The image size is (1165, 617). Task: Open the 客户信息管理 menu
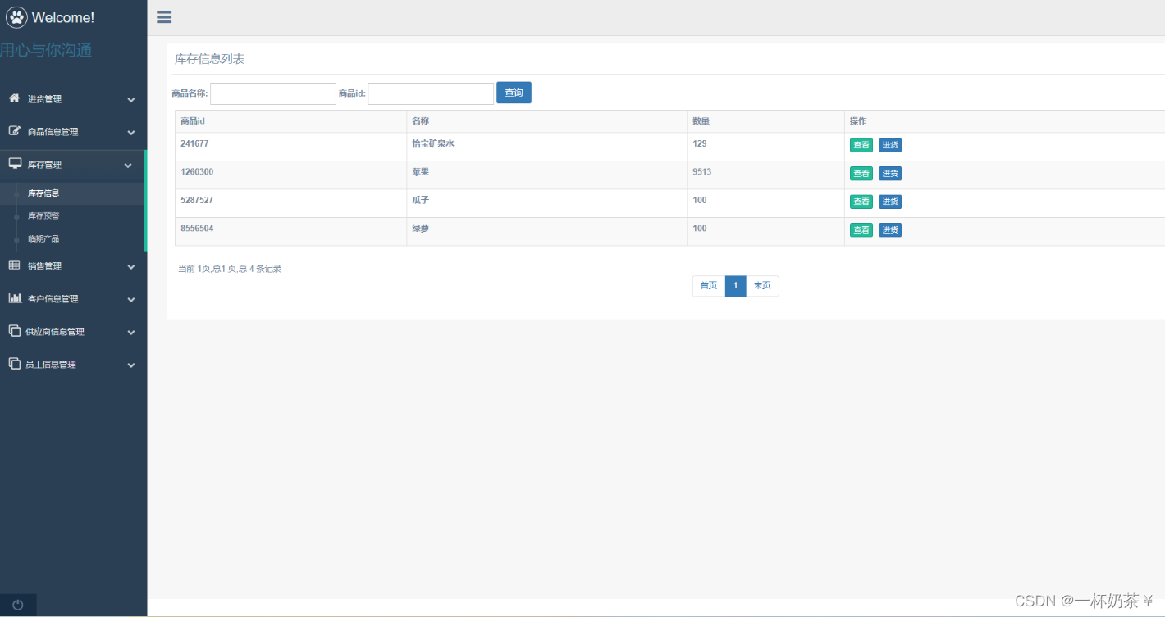coord(73,299)
